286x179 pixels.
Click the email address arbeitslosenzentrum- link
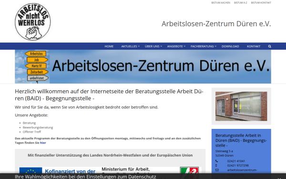pos(242,170)
